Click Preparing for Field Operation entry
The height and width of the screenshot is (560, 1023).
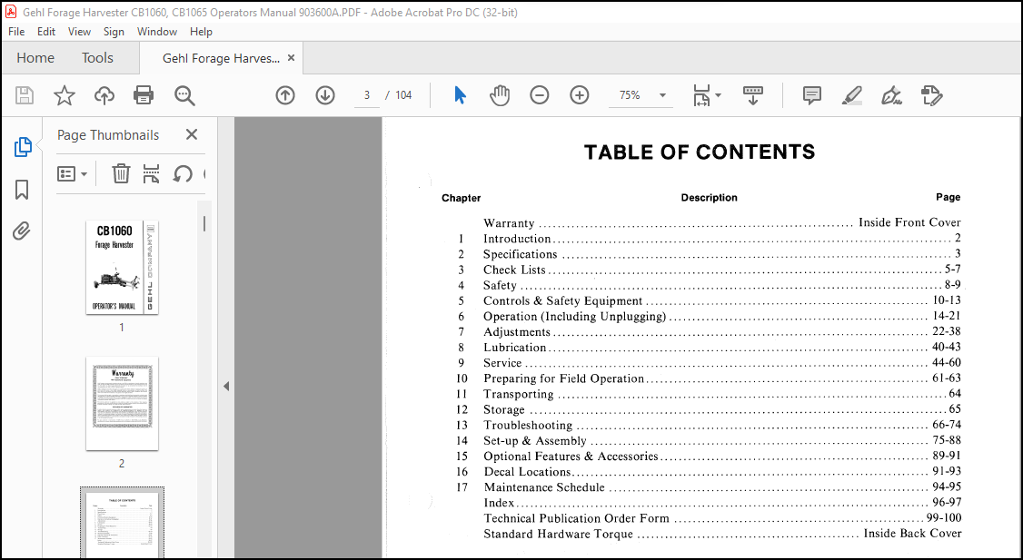click(563, 378)
